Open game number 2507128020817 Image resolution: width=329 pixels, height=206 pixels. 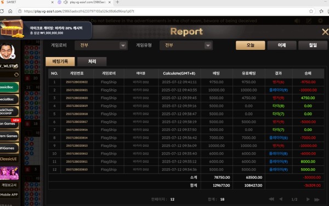(x=77, y=122)
